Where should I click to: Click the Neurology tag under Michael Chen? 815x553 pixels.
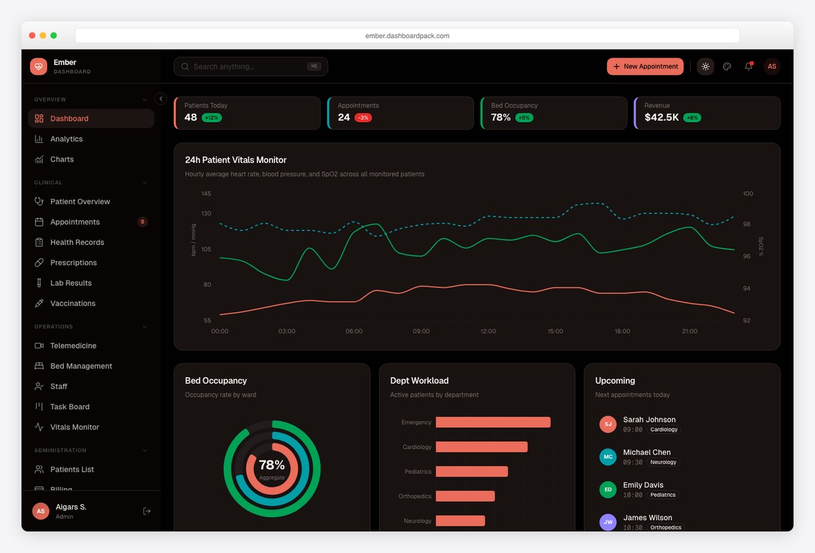[664, 462]
